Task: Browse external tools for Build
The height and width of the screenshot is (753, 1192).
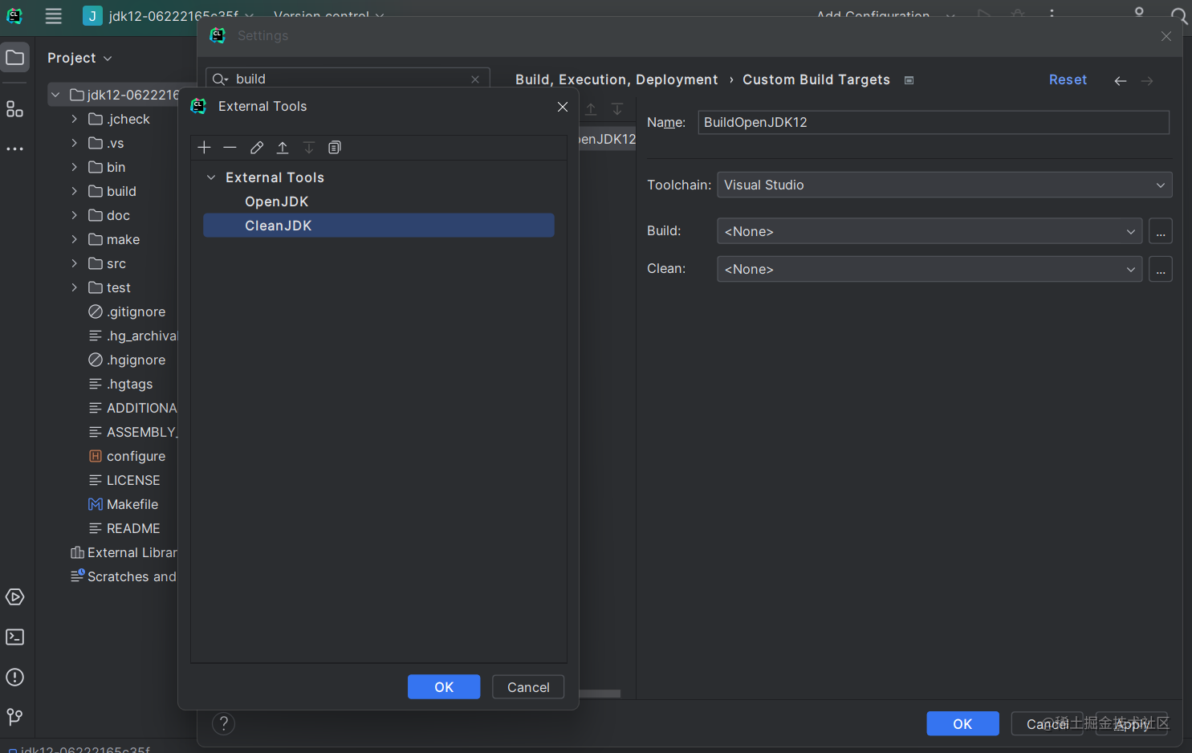Action: point(1161,231)
